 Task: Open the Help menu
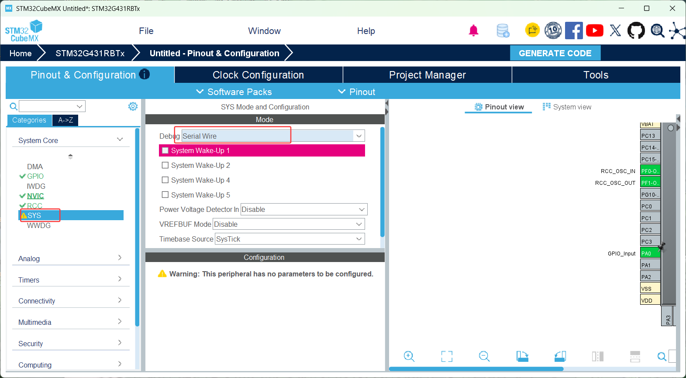pos(366,31)
